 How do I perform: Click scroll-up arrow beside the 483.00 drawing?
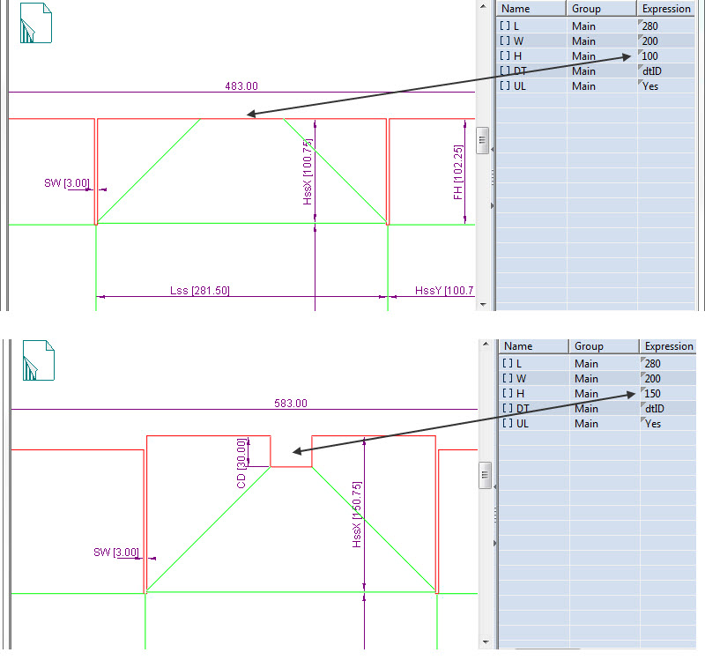pyautogui.click(x=482, y=7)
